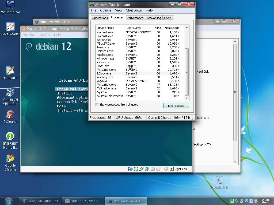Click the host key arrow icon beside Right Ctrl
274x205 pixels.
tap(172, 169)
